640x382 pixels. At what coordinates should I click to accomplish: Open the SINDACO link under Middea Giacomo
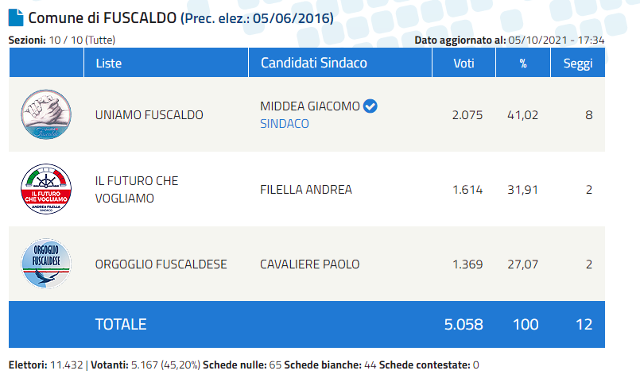(285, 124)
